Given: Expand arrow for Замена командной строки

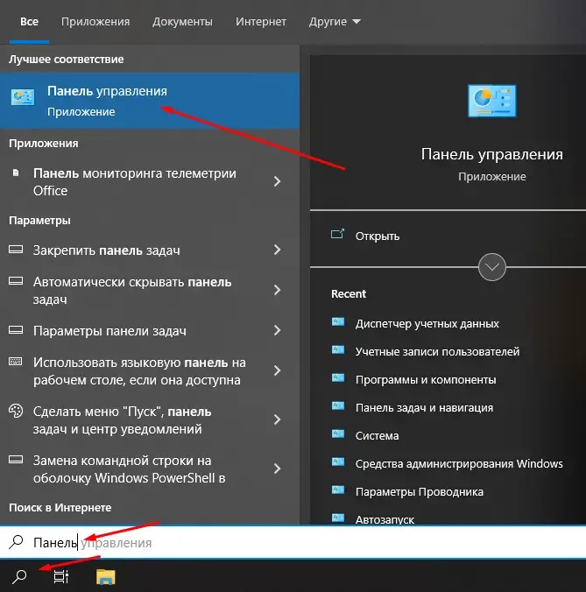Looking at the screenshot, I should [x=278, y=469].
